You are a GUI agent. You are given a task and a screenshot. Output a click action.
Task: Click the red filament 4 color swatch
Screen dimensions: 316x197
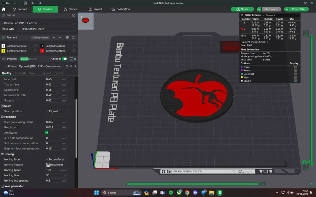42,50
